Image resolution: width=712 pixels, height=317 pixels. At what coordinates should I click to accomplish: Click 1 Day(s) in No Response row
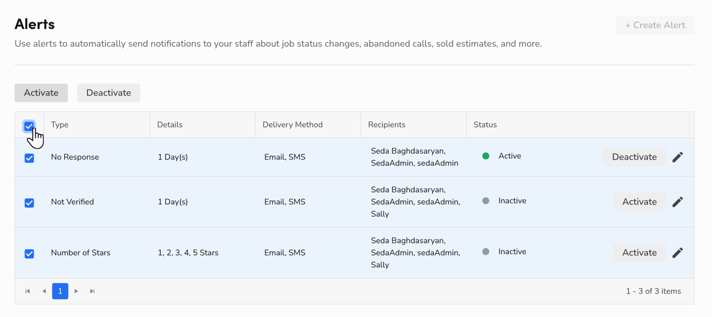(x=172, y=157)
